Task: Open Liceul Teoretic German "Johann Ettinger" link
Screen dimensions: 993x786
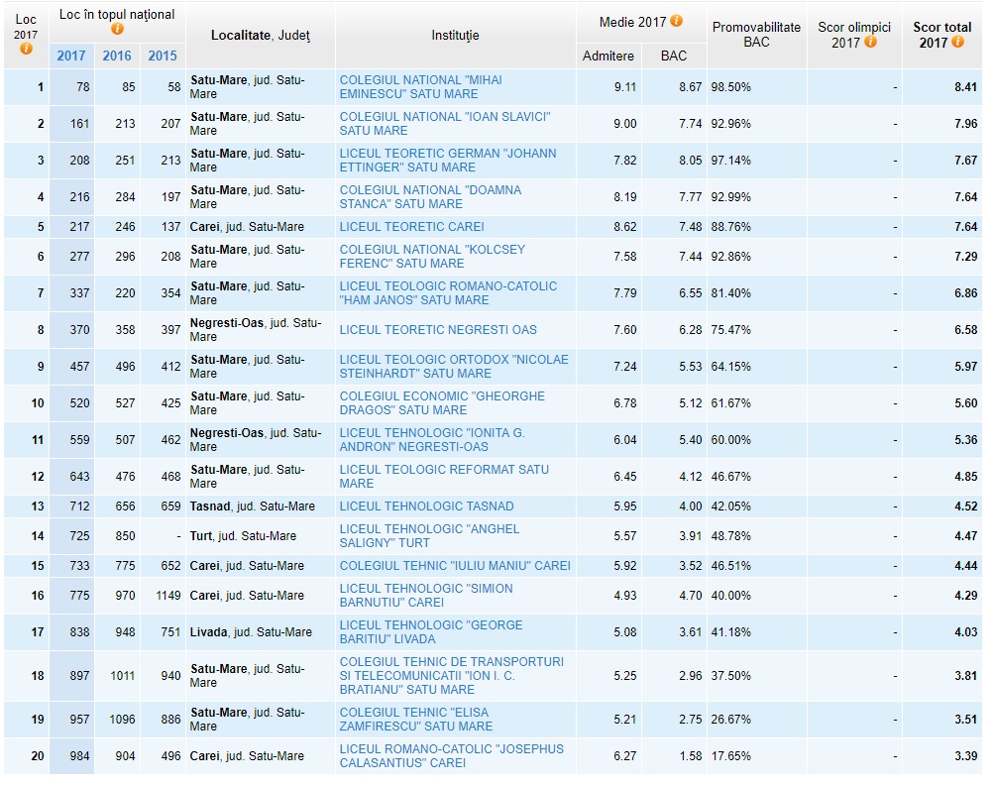Action: 447,160
